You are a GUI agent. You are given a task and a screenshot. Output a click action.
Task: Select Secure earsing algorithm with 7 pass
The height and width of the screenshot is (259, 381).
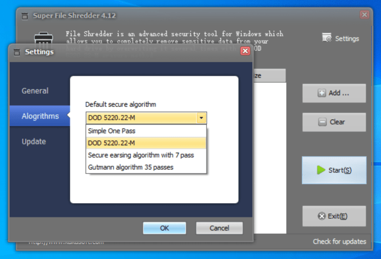pyautogui.click(x=146, y=155)
